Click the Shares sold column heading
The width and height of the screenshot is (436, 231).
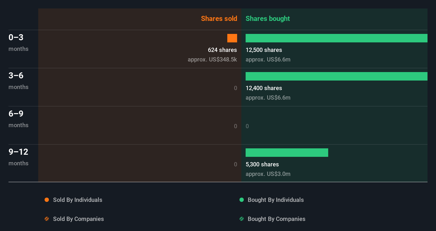tap(219, 19)
